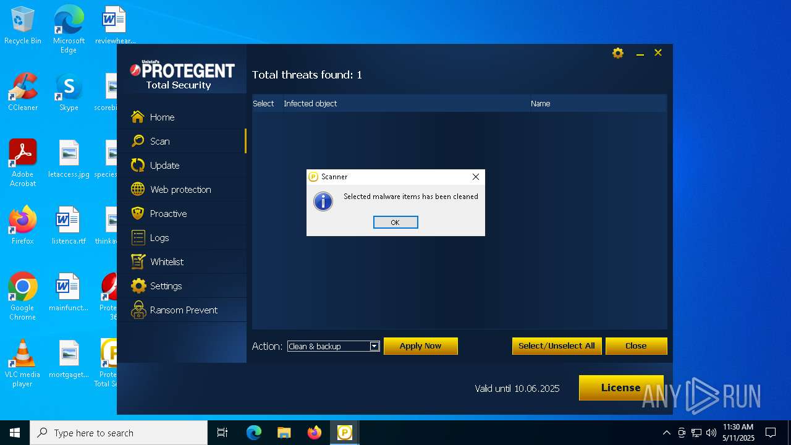This screenshot has height=445, width=791.
Task: Click the magnifier icon beside Scan
Action: [x=138, y=141]
